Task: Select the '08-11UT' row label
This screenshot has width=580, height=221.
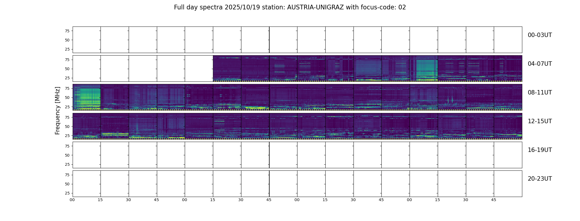Action: click(540, 93)
